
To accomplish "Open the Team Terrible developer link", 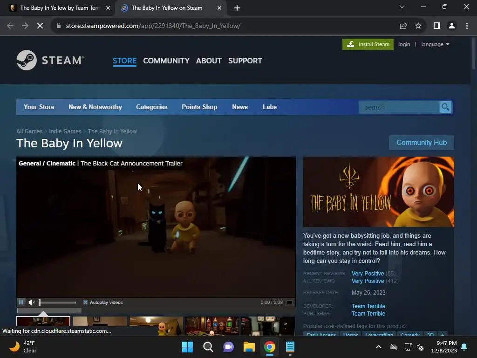I will [x=368, y=306].
